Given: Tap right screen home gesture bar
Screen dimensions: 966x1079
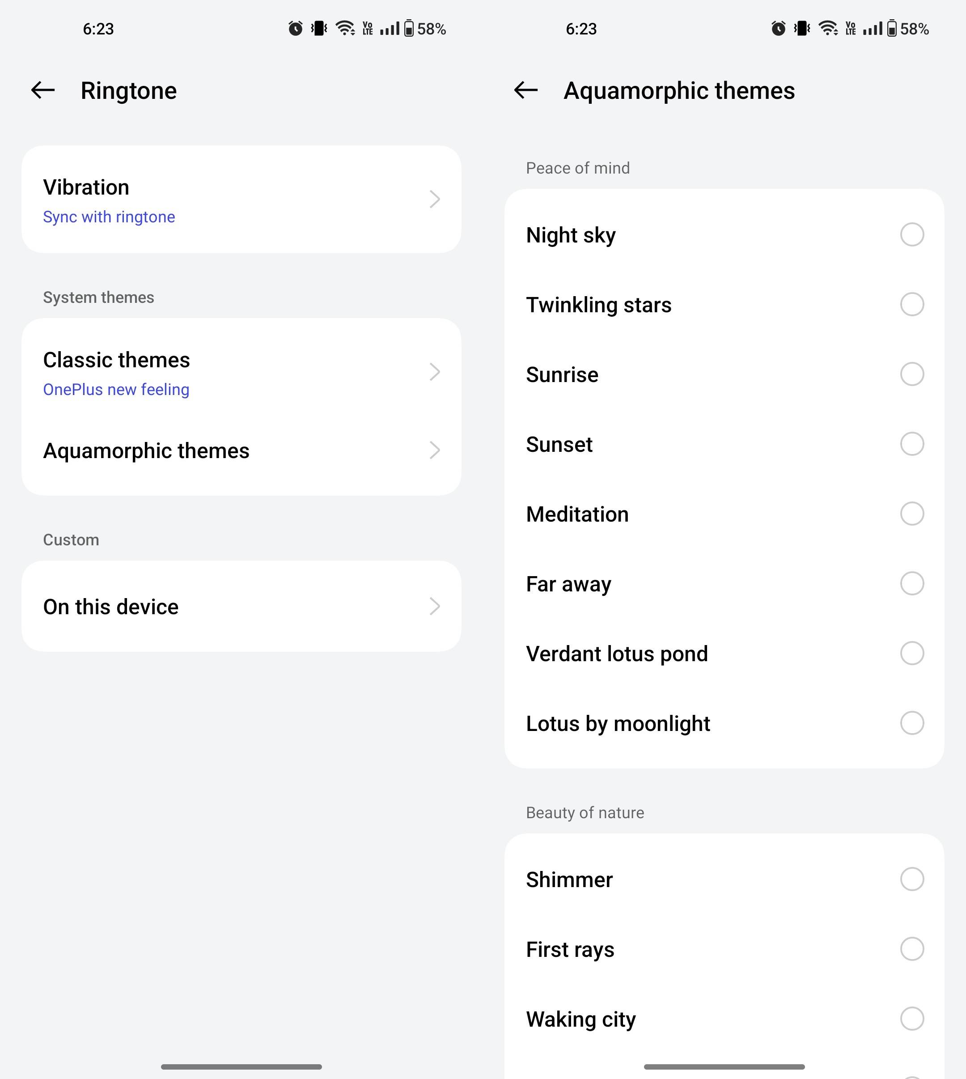Looking at the screenshot, I should (x=724, y=1067).
